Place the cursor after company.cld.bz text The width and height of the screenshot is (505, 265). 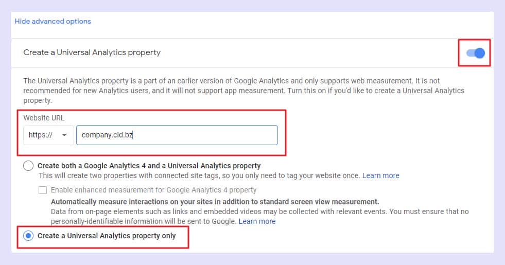click(133, 135)
